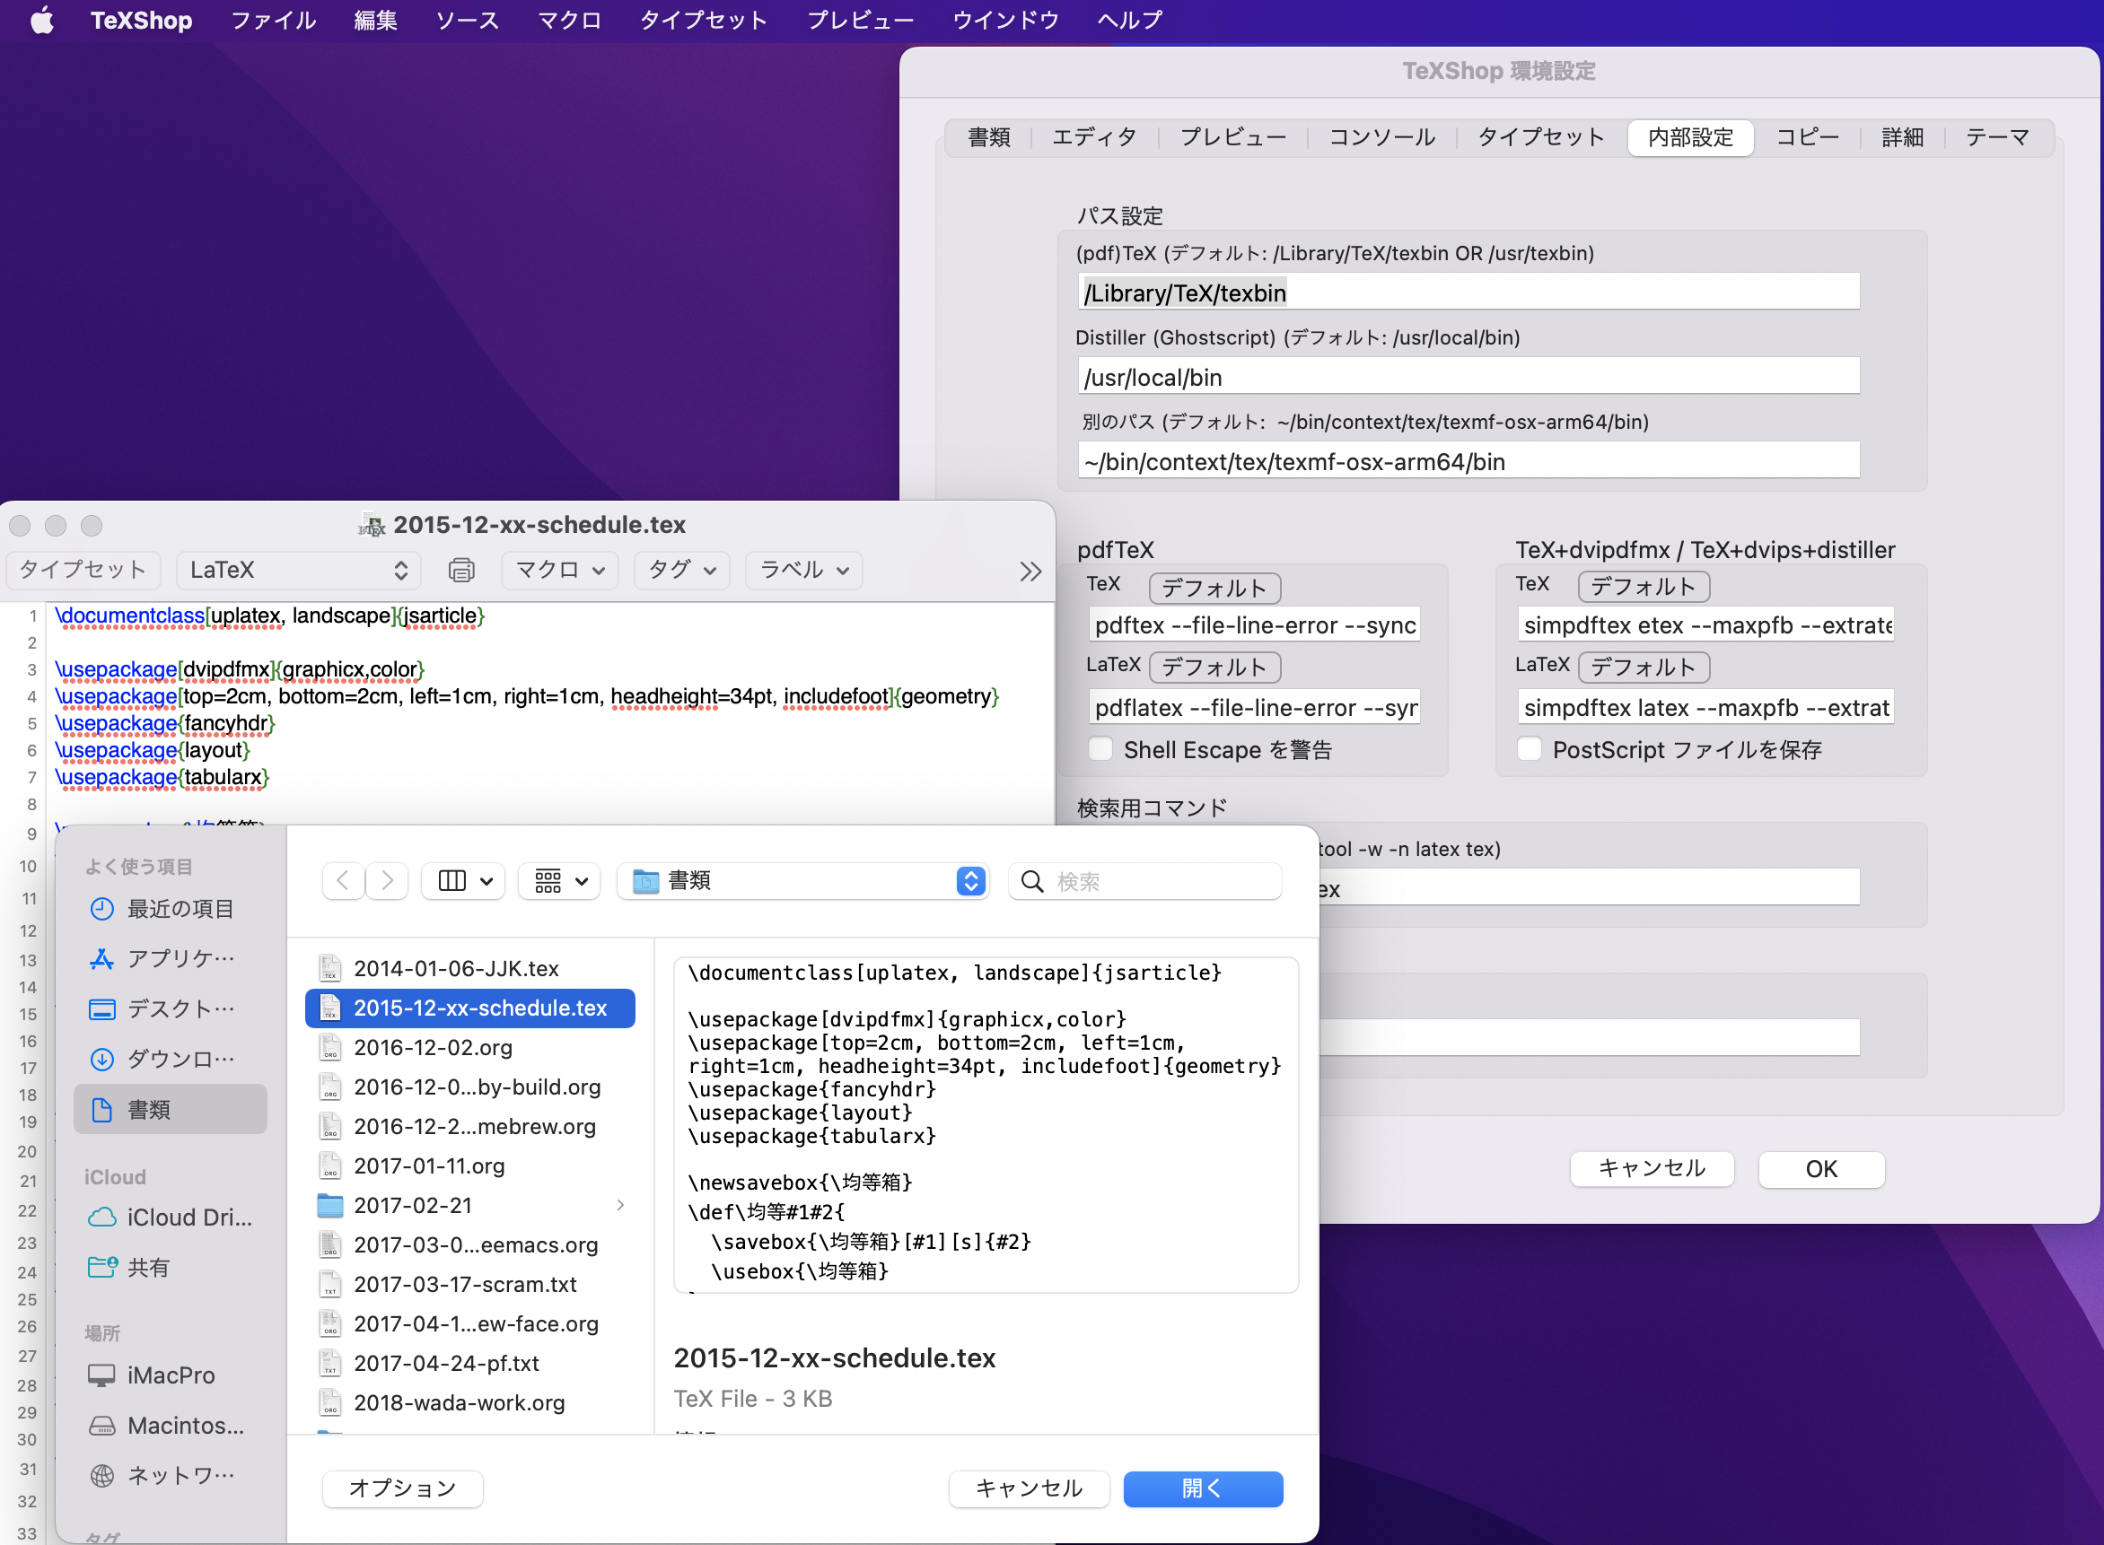The image size is (2104, 1545).
Task: Go forward in file dialog
Action: pos(387,880)
